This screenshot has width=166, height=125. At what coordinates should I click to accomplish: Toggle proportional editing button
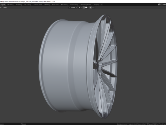tap(91, 8)
